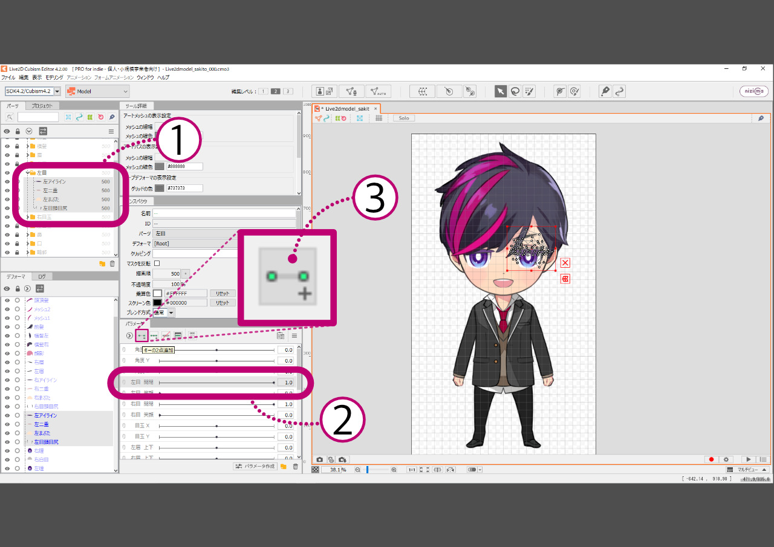Open the texture atlas edit tool
774x547 pixels.
pyautogui.click(x=324, y=91)
